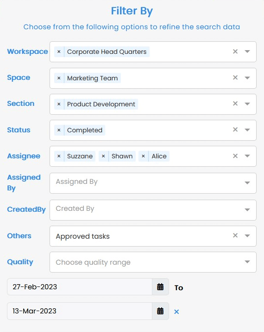
Task: Remove Shawn from assignees
Action: pos(103,156)
